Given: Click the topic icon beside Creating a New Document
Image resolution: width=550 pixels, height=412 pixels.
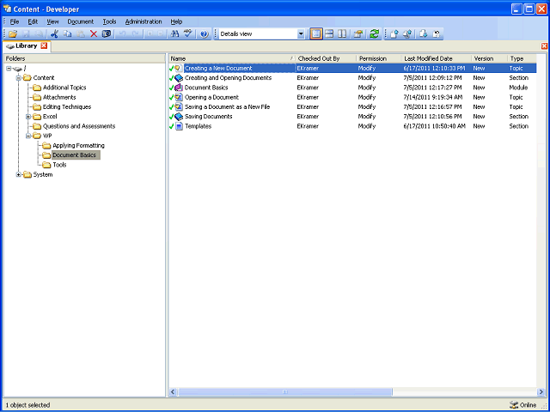Looking at the screenshot, I should pyautogui.click(x=179, y=69).
